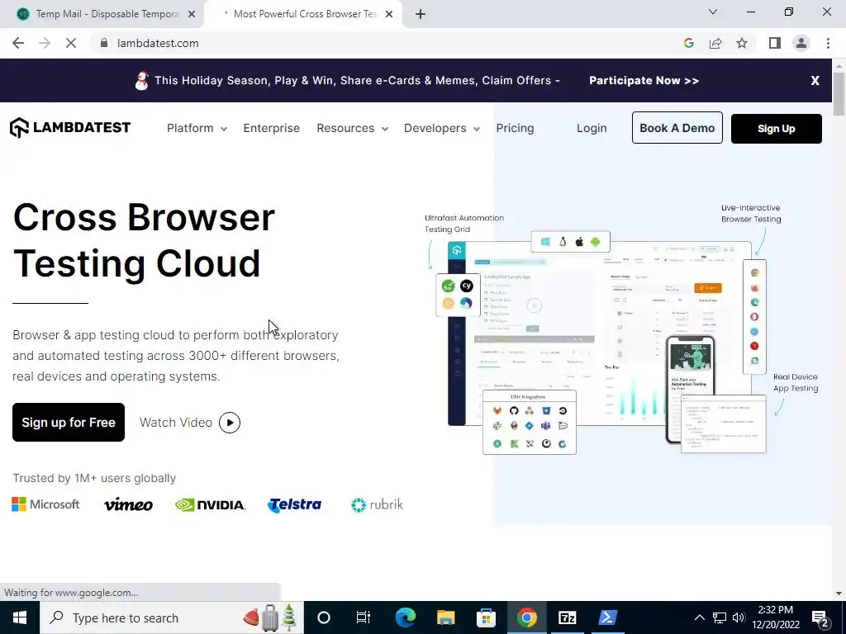Open notifications center icon
Screen dimensions: 846x634
click(820, 617)
